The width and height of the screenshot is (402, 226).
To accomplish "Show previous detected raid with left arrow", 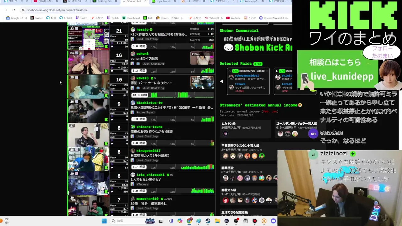I will click(221, 81).
